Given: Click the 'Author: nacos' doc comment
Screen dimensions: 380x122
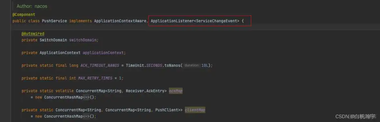Looking at the screenshot, I should [32, 6].
